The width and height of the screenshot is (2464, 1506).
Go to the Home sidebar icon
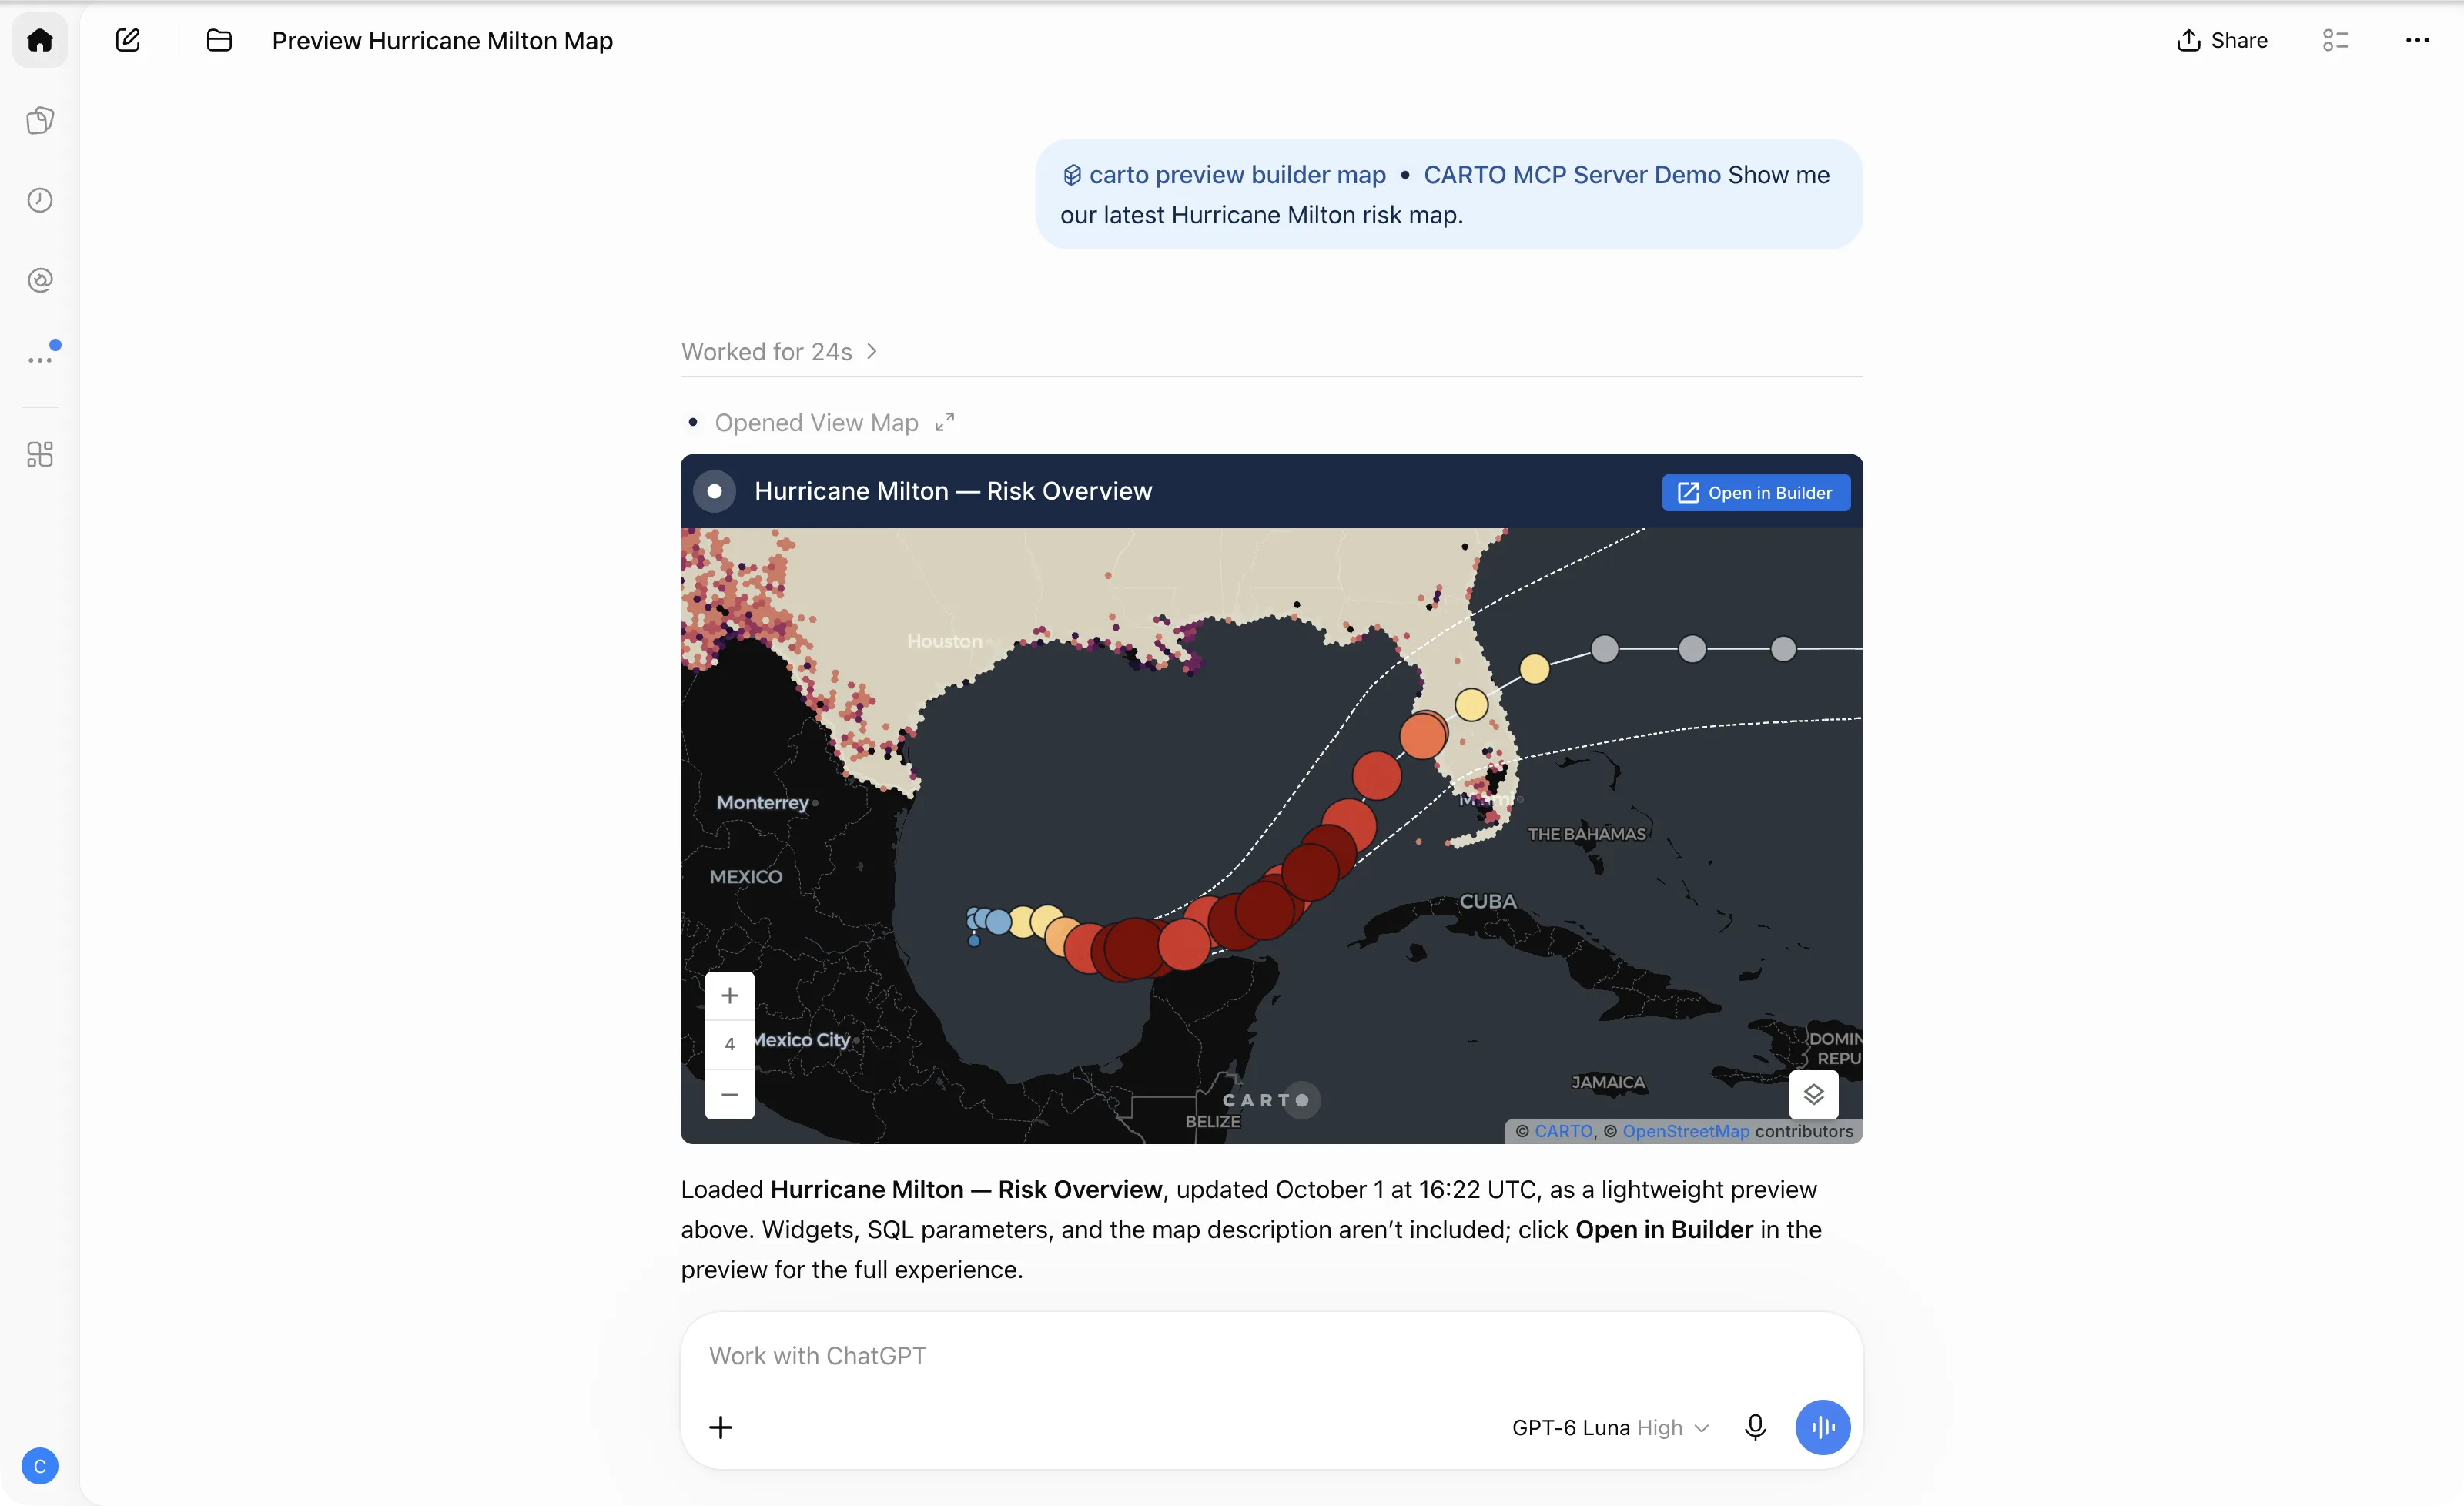40,40
